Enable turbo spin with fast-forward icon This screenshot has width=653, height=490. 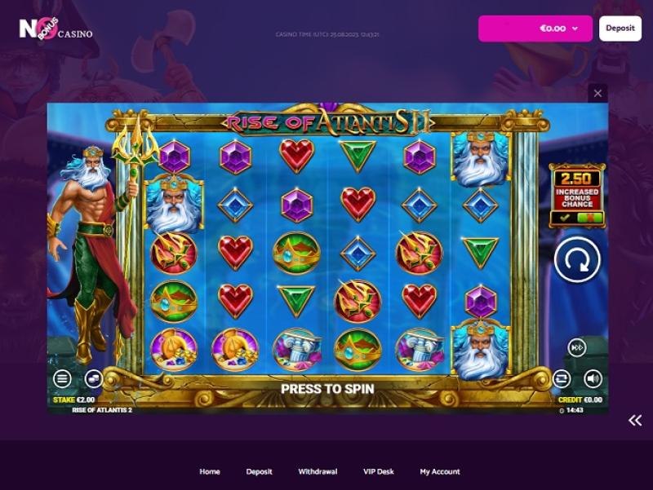tap(577, 347)
